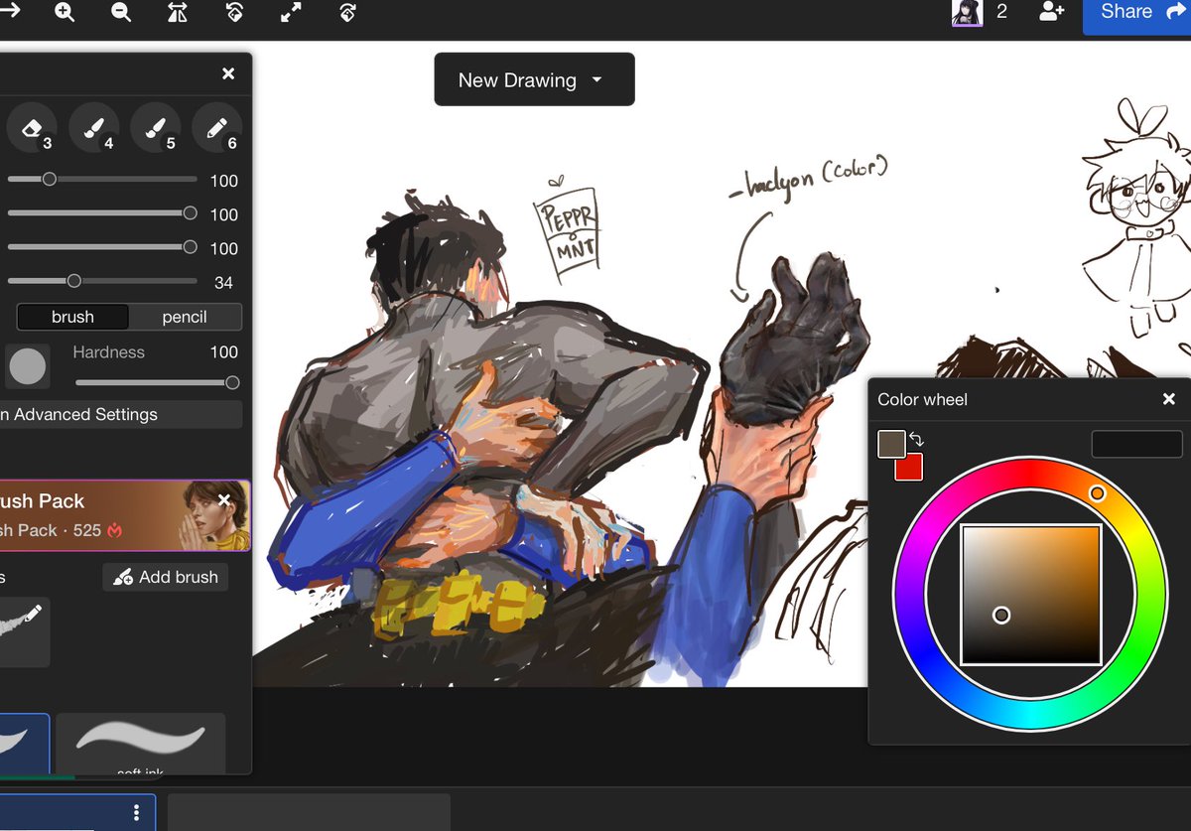Viewport: 1191px width, 831px height.
Task: Open the New Drawing dropdown
Action: click(x=534, y=79)
